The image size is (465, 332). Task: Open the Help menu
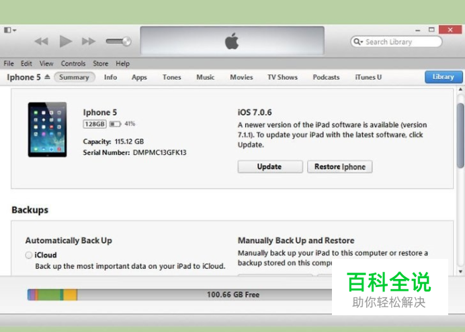click(x=122, y=64)
